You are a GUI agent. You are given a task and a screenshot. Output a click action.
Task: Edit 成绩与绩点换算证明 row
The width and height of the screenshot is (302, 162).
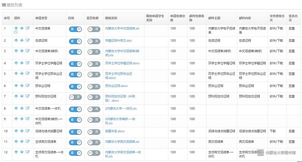(28, 131)
